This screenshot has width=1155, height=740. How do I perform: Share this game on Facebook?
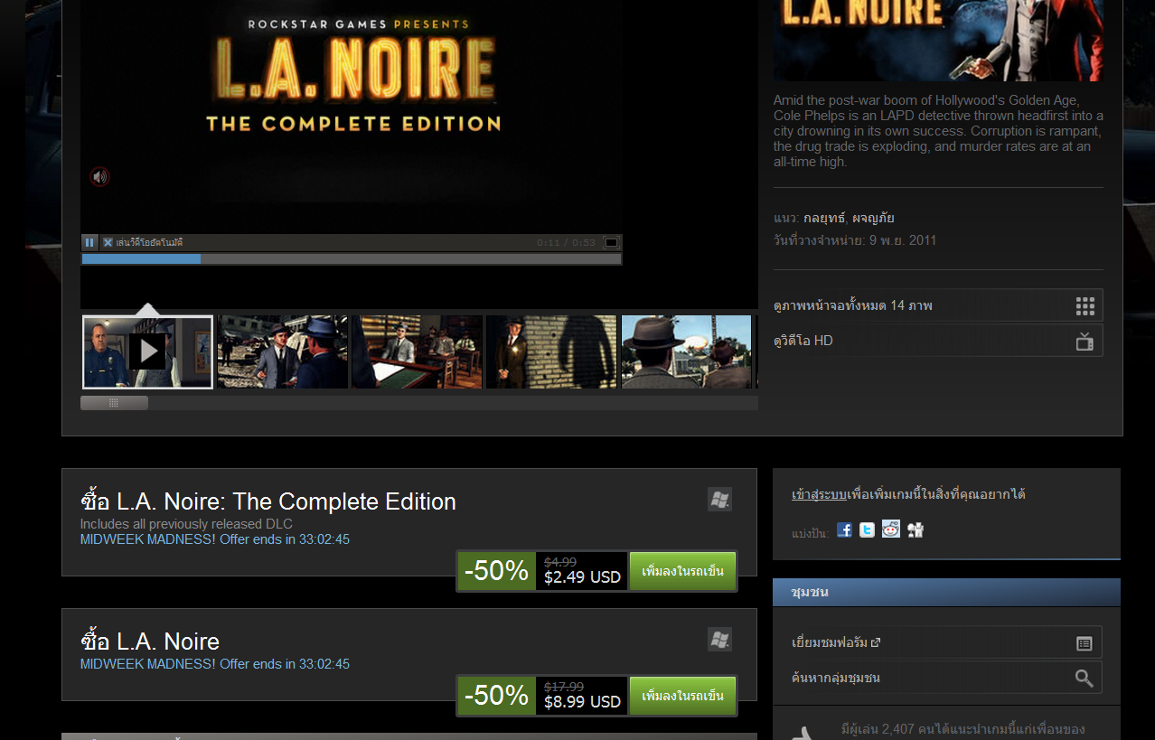[844, 530]
